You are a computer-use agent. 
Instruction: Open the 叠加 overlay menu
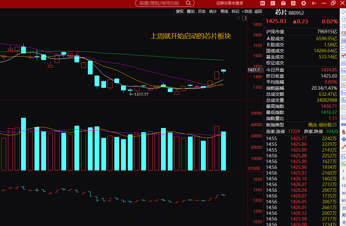click(x=191, y=11)
